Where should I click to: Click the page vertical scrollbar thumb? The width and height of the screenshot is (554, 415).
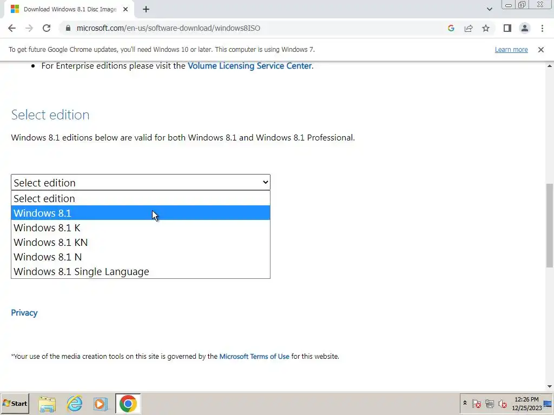coord(550,225)
